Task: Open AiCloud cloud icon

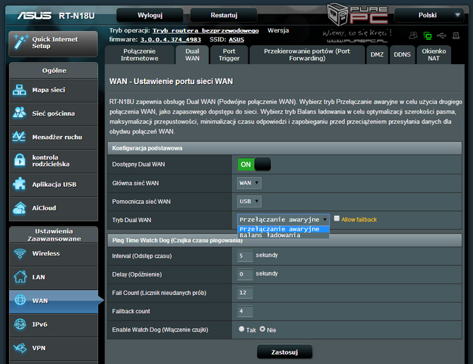Action: (20, 207)
